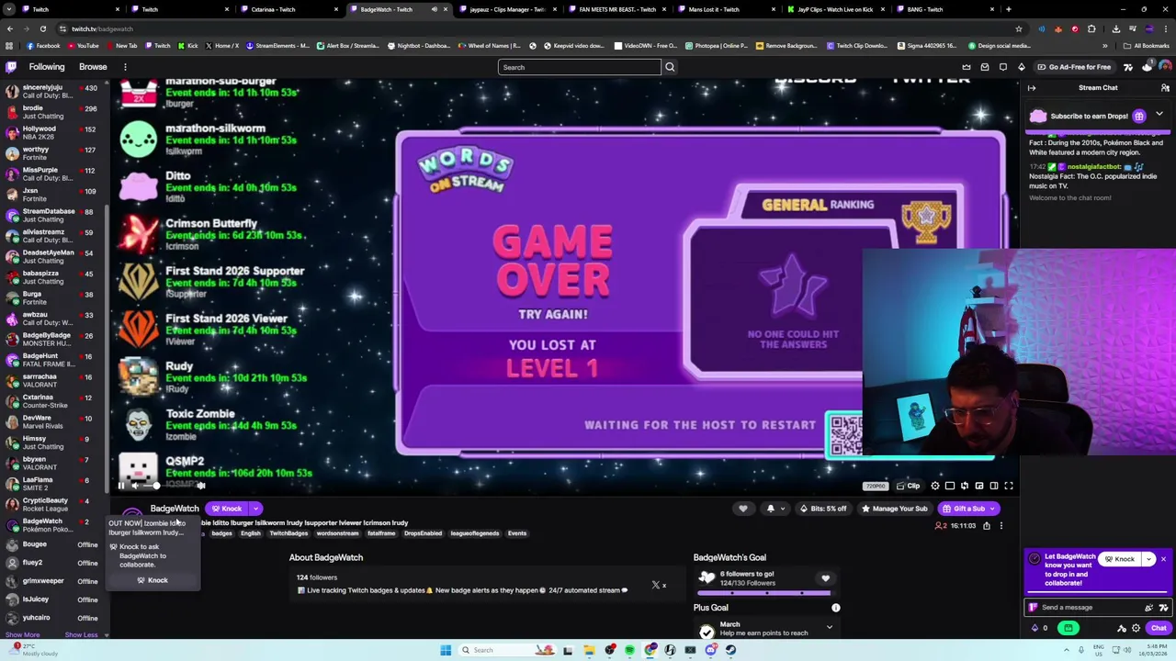Open 7TV emote icon in chat input
The height and width of the screenshot is (661, 1176).
pyautogui.click(x=1163, y=608)
